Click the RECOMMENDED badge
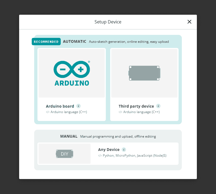This screenshot has width=216, height=194. 46,42
